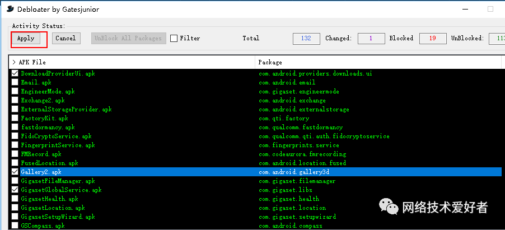Click package com.fingerprints.service
The width and height of the screenshot is (505, 230).
(299, 145)
